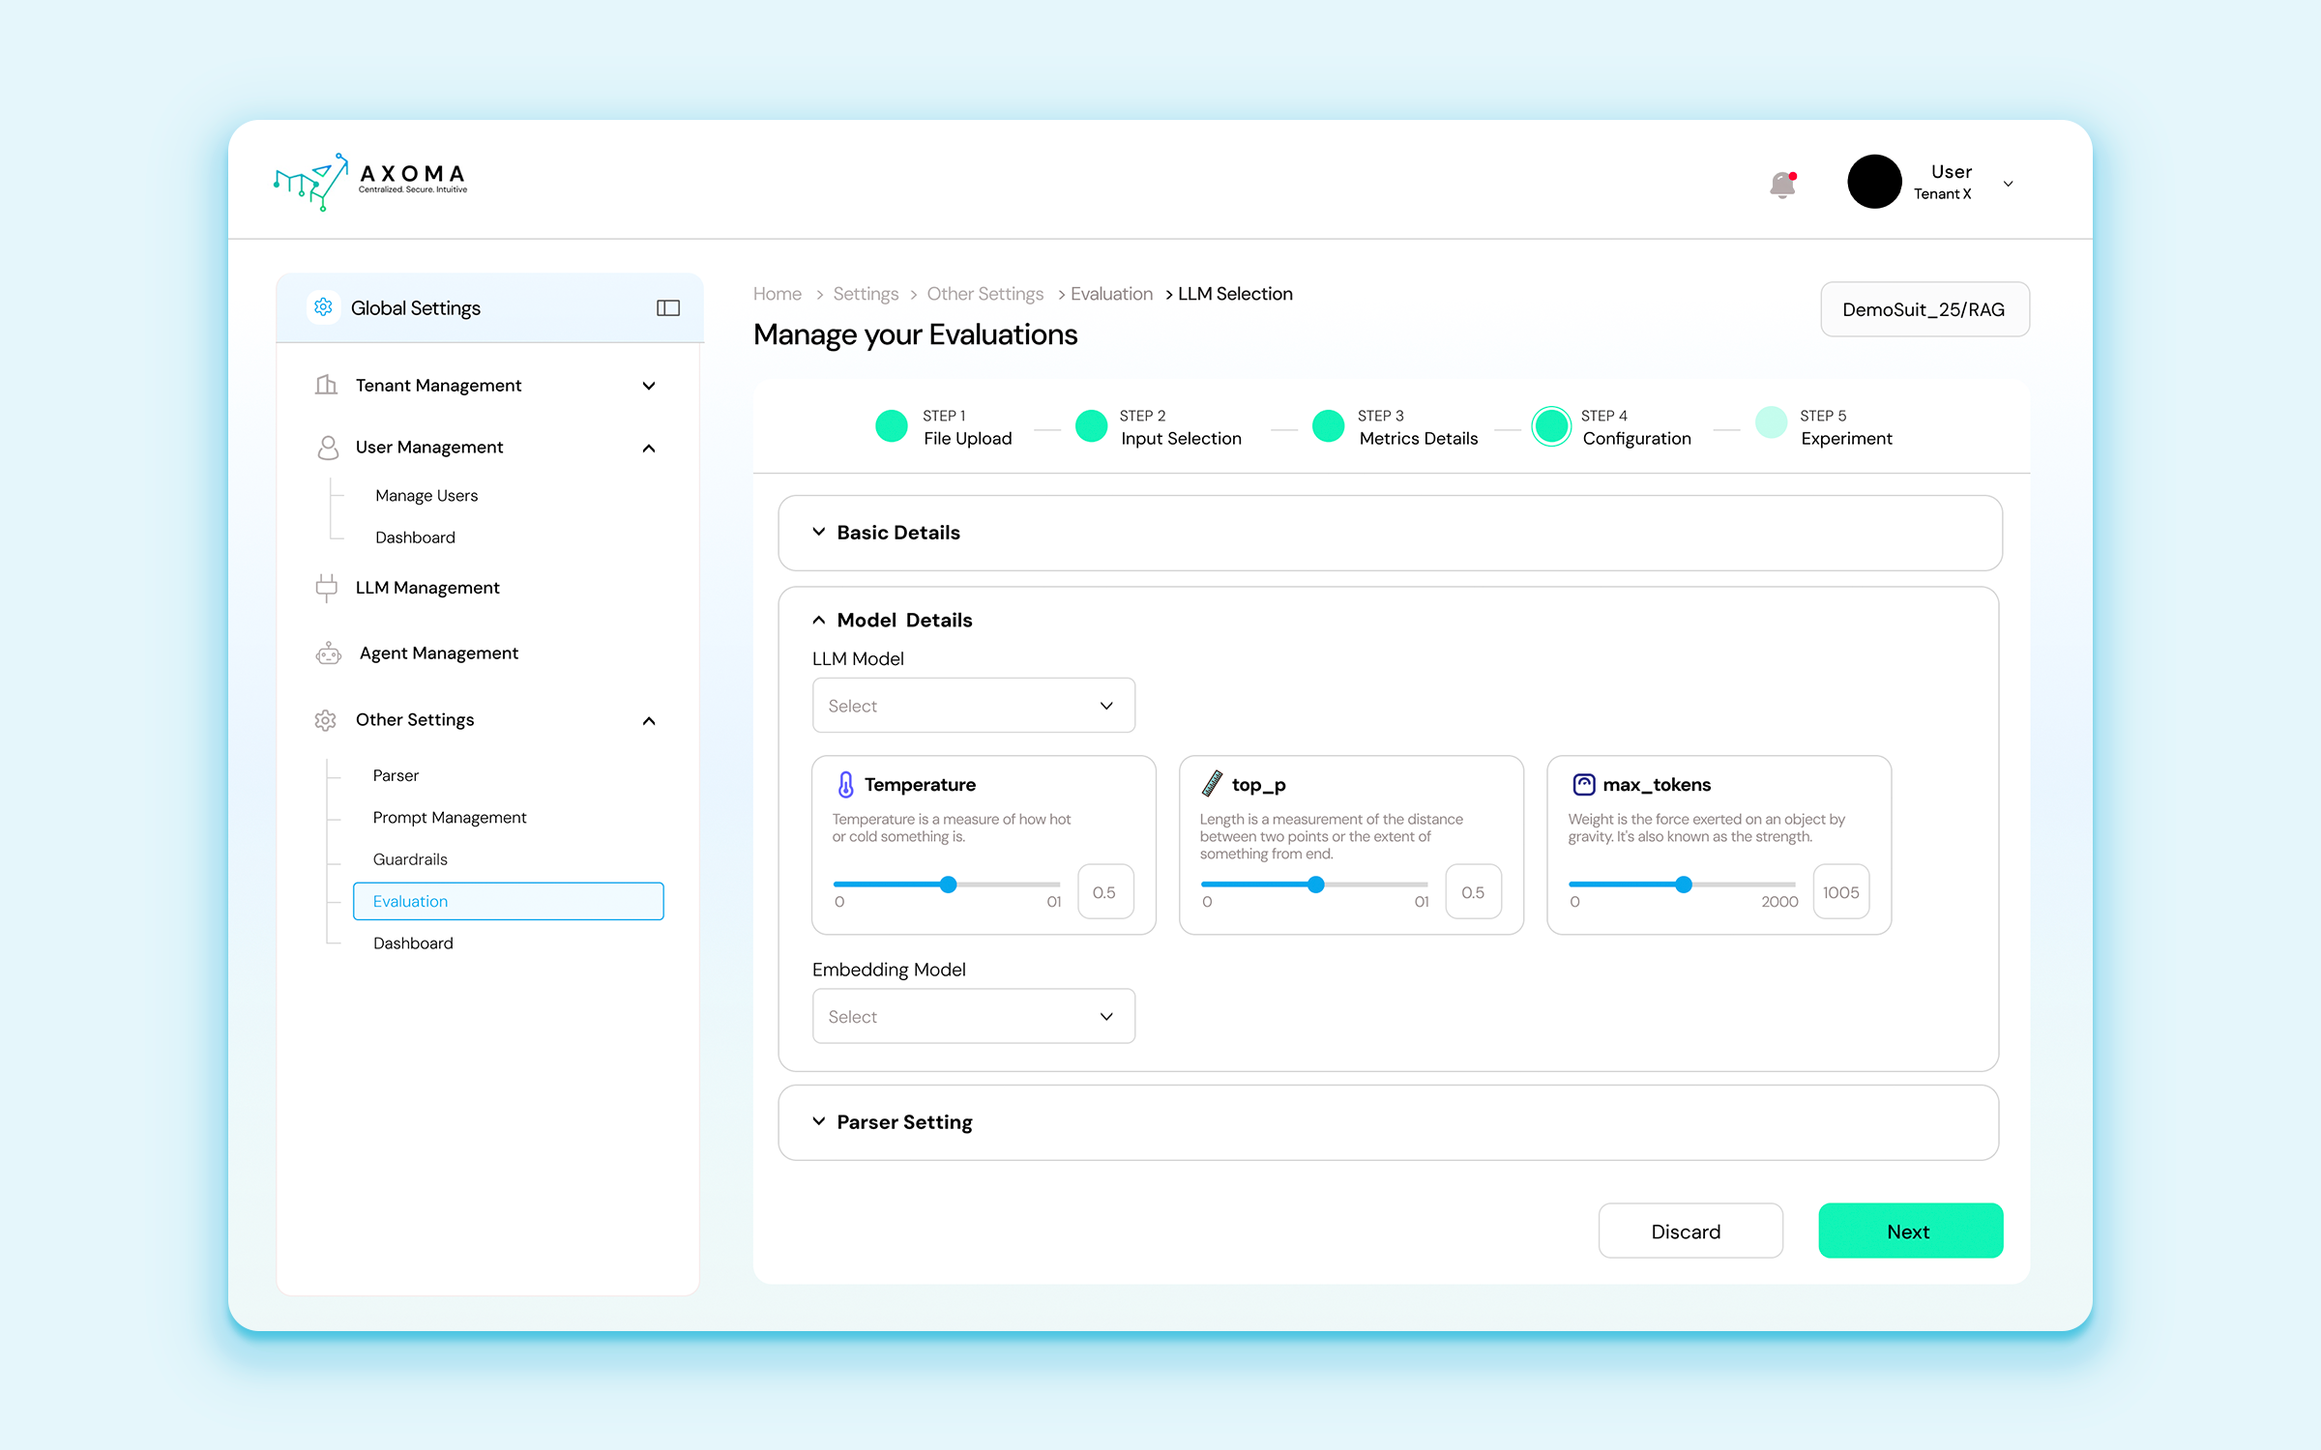Open Prompt Management in sidebar
The width and height of the screenshot is (2321, 1450).
(x=450, y=817)
